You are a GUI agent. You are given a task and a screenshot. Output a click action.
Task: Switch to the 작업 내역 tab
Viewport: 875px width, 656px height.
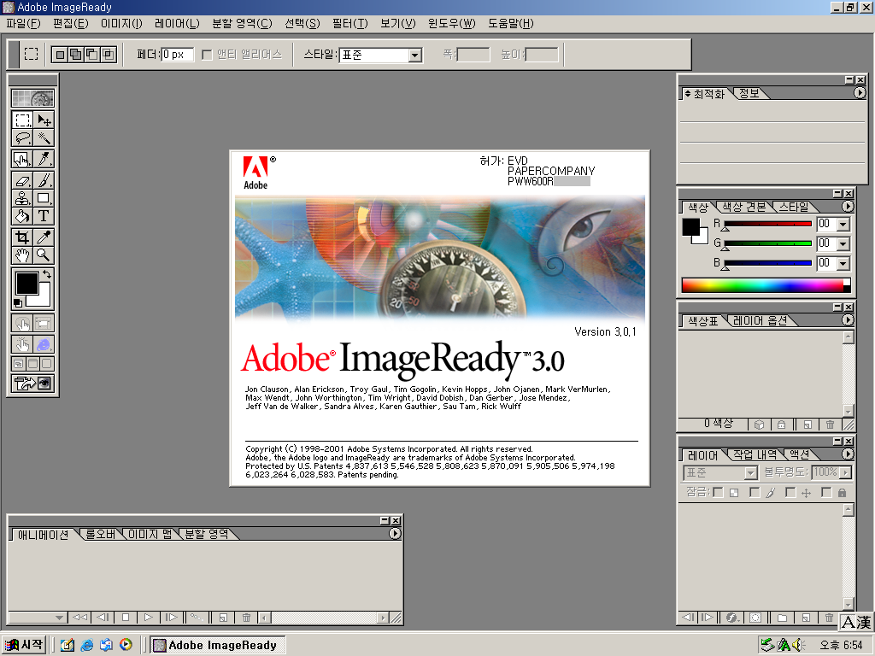point(755,454)
